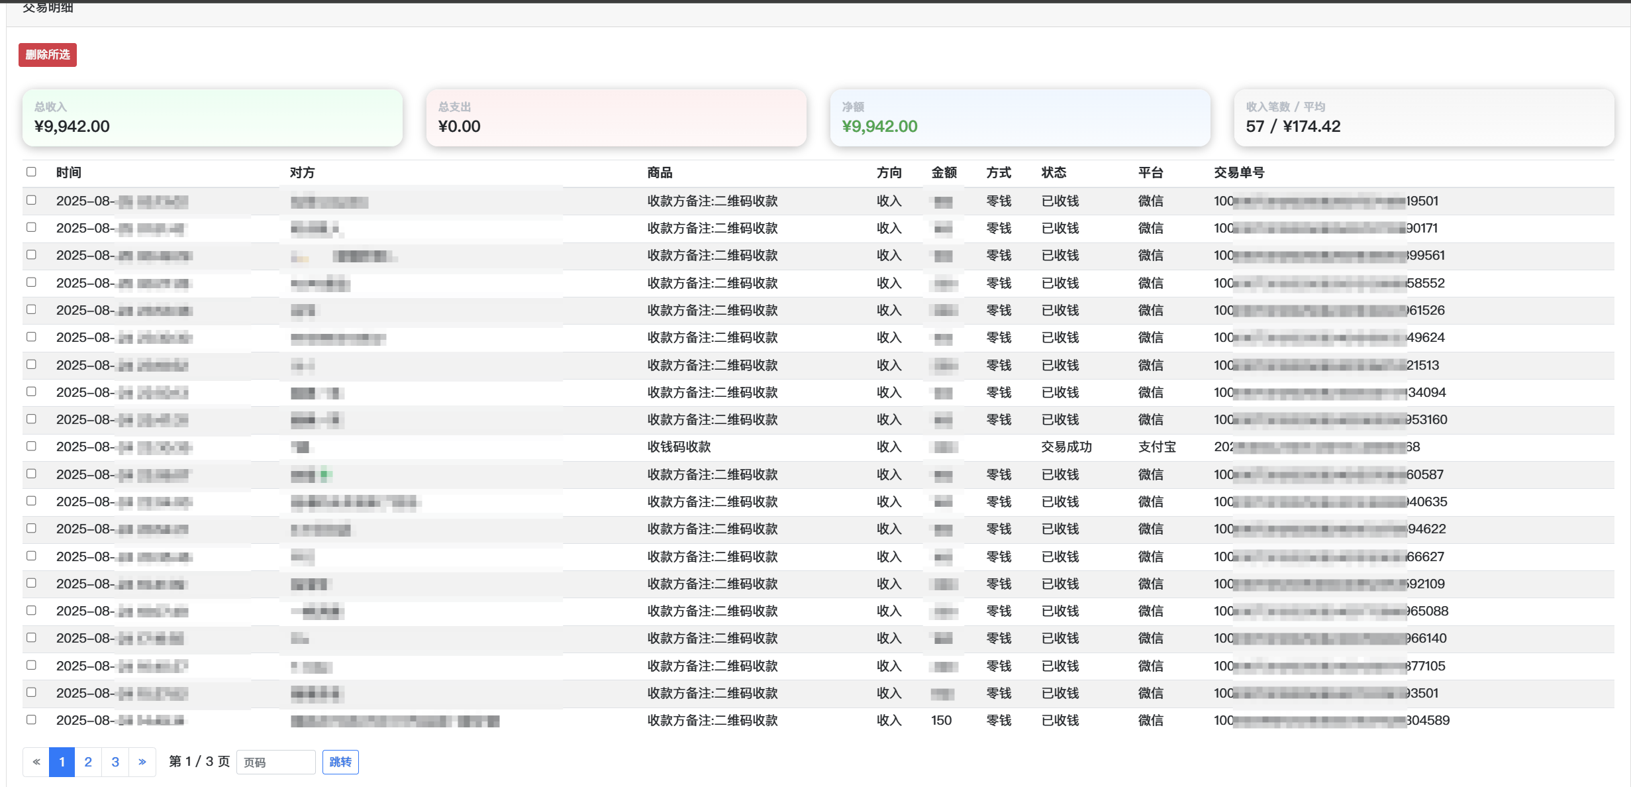The image size is (1631, 787).
Task: Click the 对方 column header
Action: pyautogui.click(x=303, y=173)
